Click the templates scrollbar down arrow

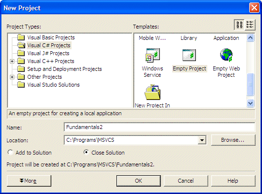(x=250, y=103)
